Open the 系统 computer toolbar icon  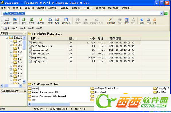click(15, 21)
